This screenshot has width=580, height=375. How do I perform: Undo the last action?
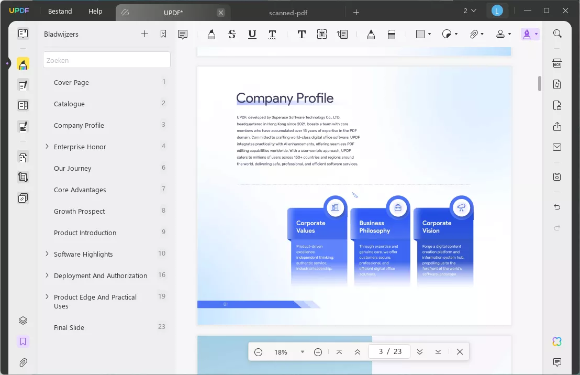557,206
